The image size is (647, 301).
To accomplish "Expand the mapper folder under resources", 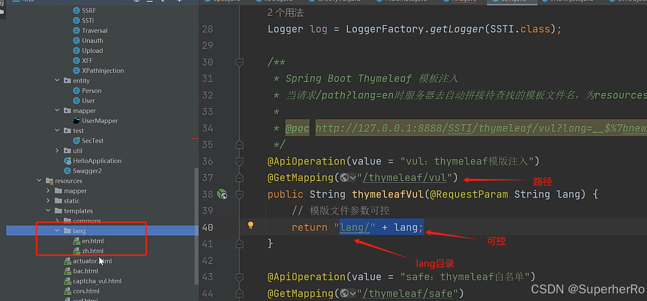I will 48,191.
